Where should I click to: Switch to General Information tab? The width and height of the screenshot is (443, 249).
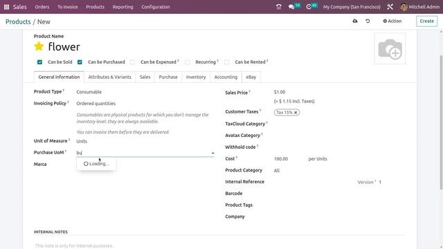(x=59, y=77)
